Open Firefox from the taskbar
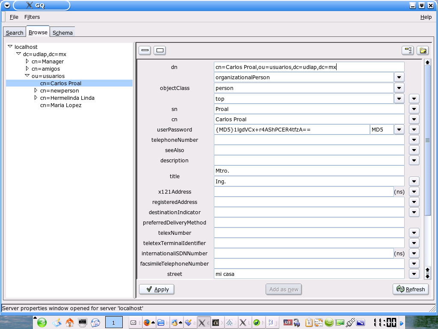The width and height of the screenshot is (438, 329). tap(147, 323)
